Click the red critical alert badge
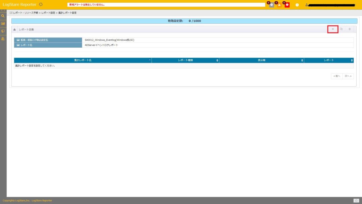 [287, 5]
